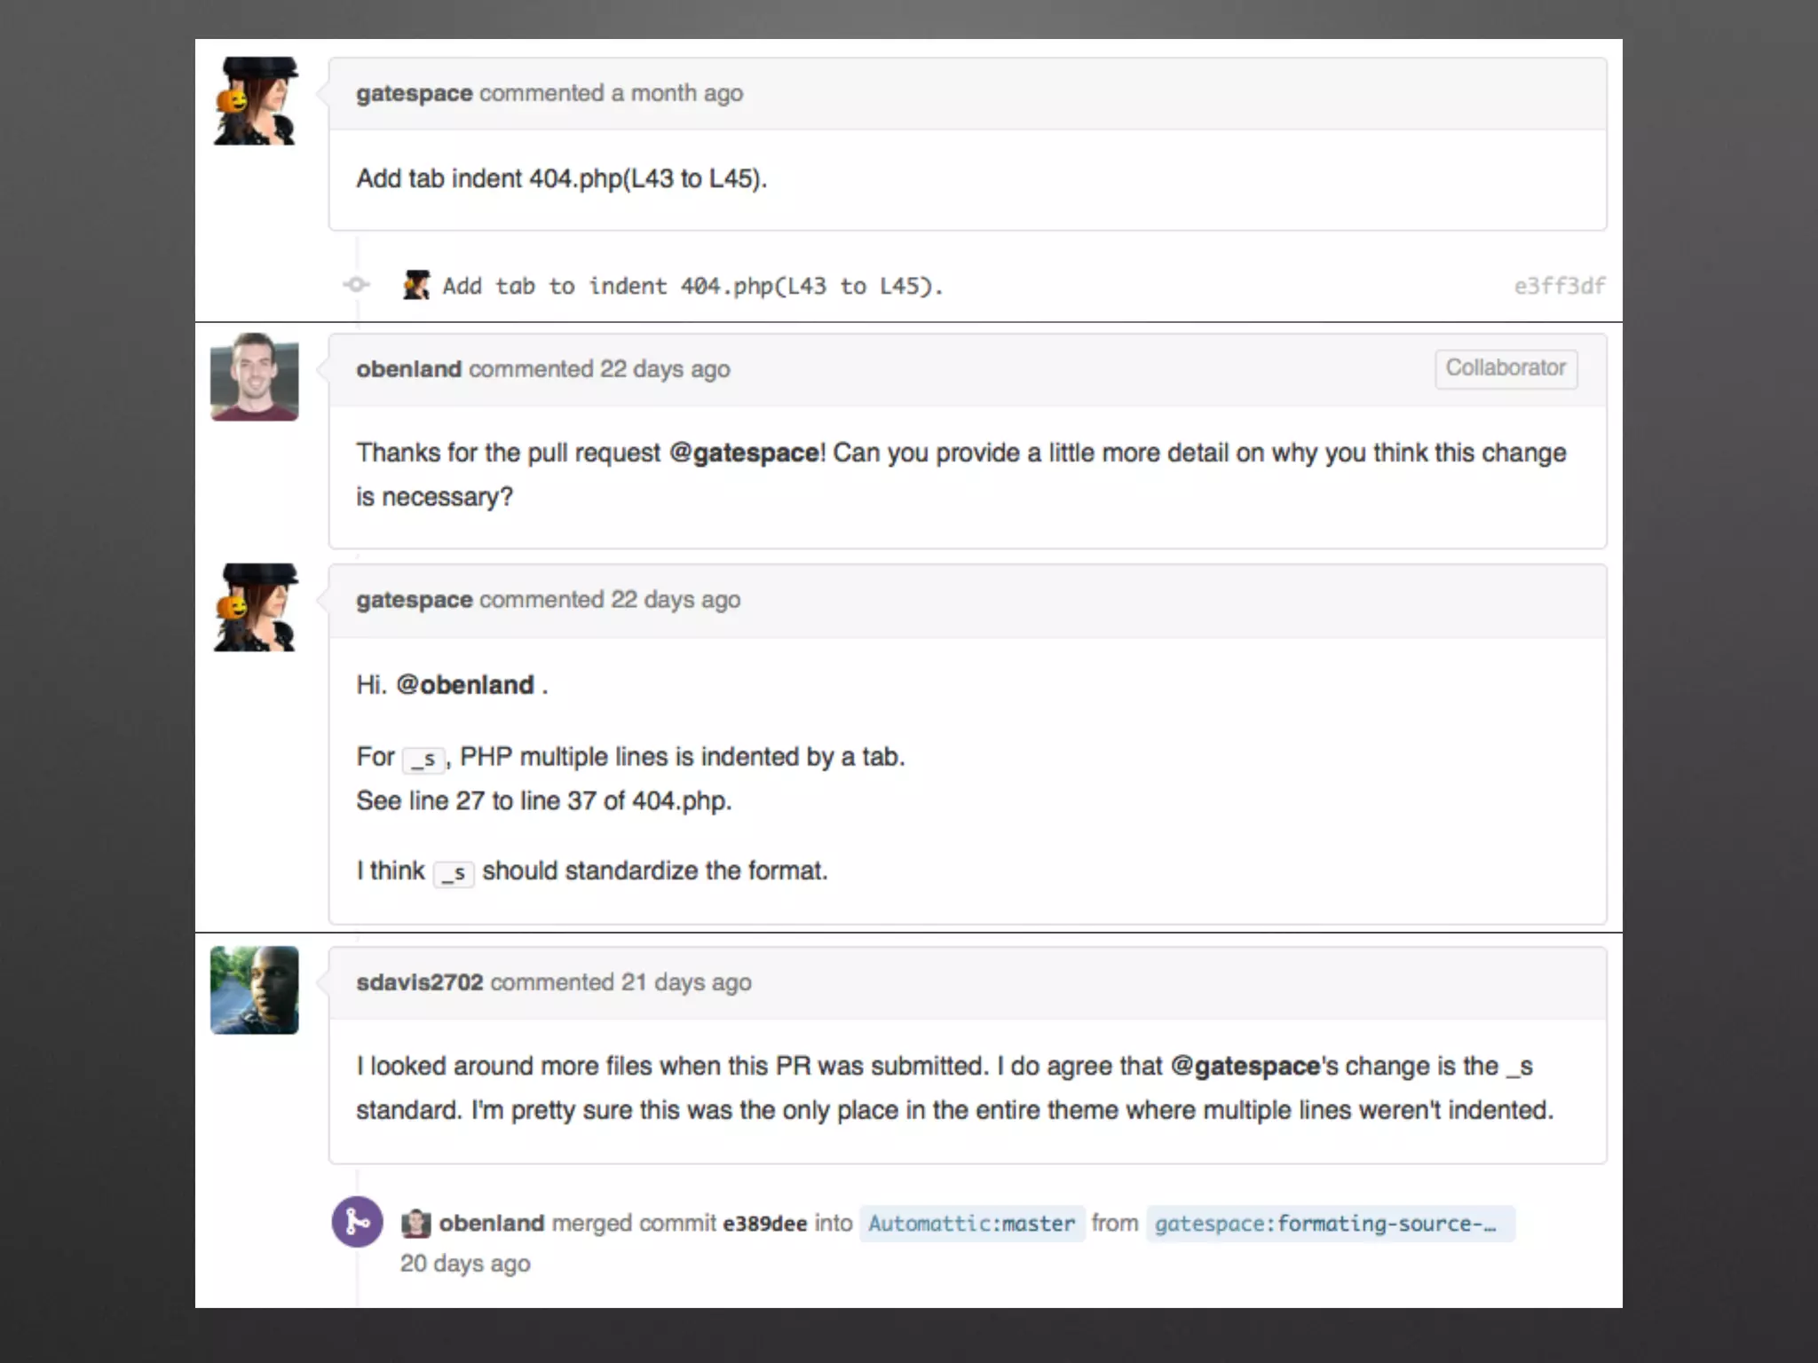The image size is (1818, 1363).
Task: Click obenland username in comment header
Action: (408, 369)
